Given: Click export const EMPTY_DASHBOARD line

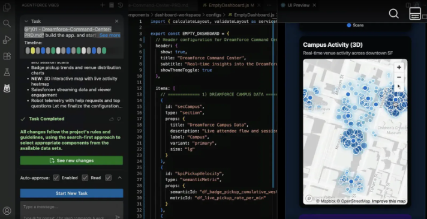Looking at the screenshot, I should [x=190, y=34].
